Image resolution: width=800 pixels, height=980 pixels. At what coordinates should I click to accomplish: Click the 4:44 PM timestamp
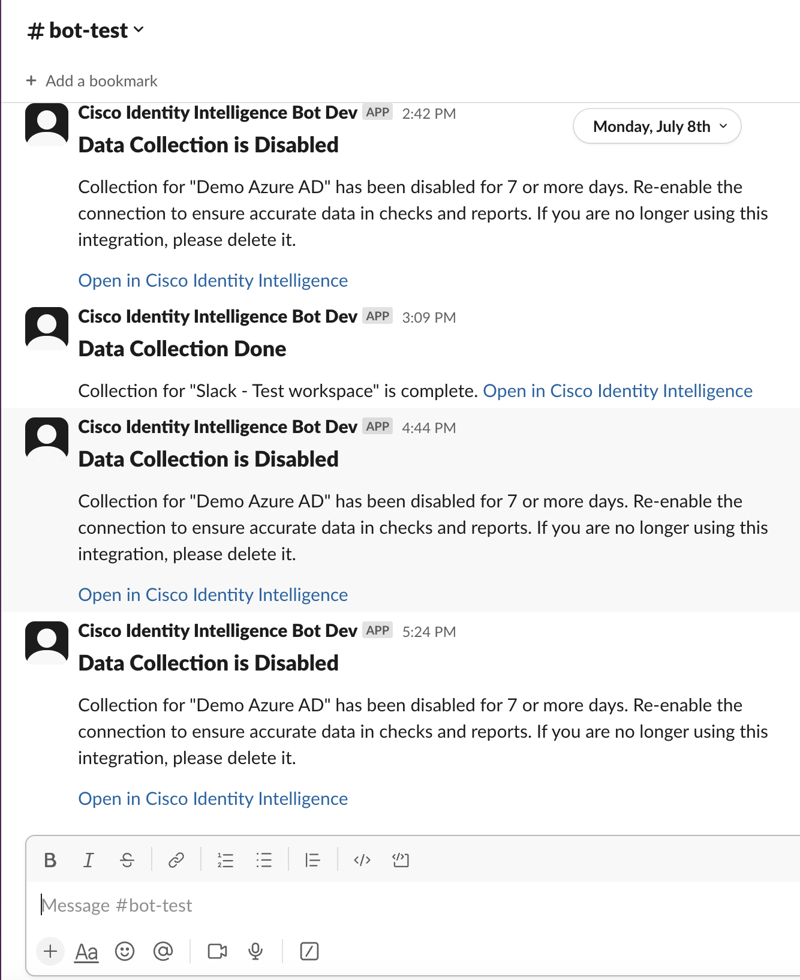[429, 428]
